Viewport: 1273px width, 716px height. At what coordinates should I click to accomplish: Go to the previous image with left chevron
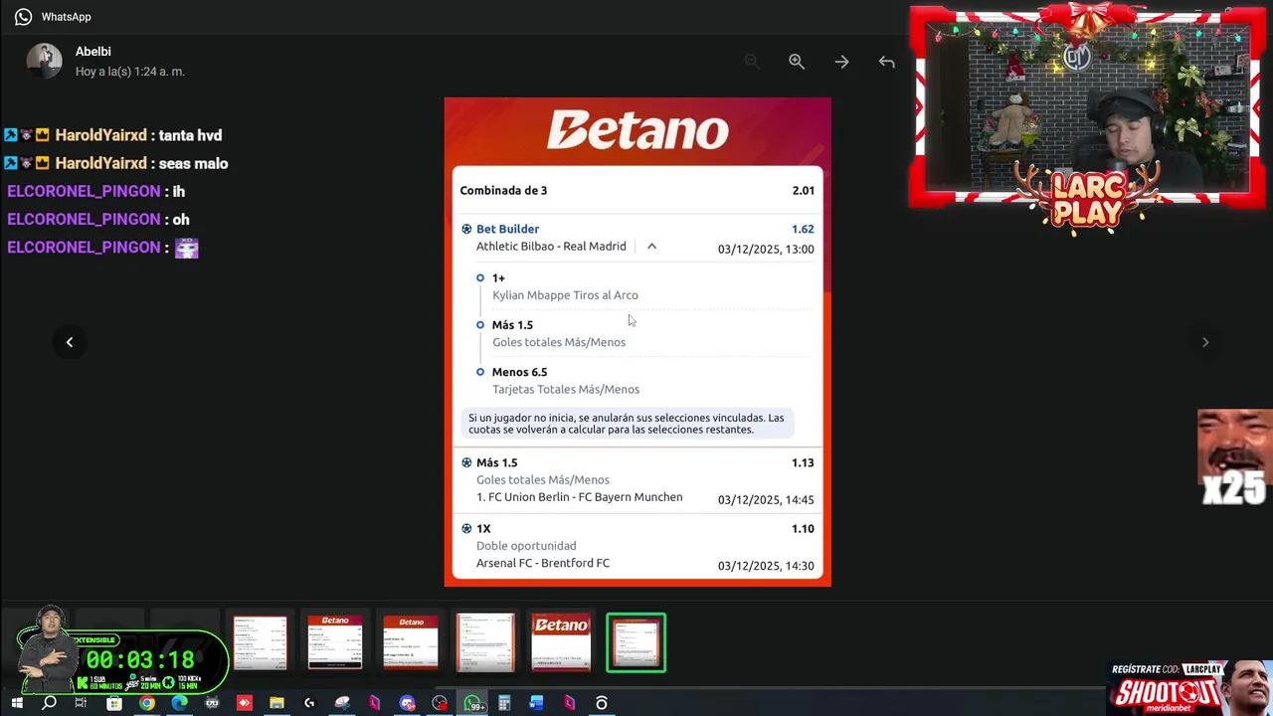point(70,342)
